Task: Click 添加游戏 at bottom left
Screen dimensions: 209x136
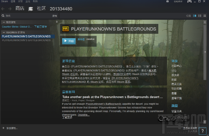Action: tap(12, 128)
